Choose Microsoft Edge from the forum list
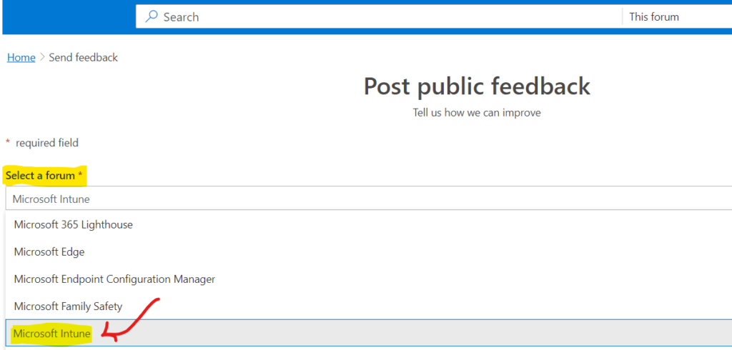The height and width of the screenshot is (350, 732). tap(369, 252)
